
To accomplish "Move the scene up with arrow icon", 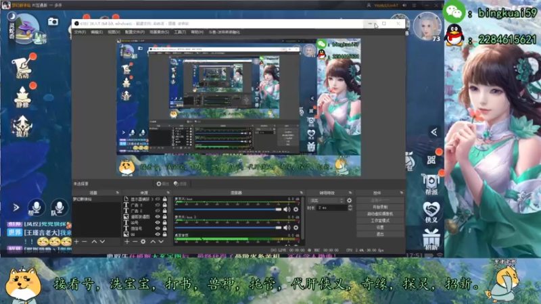I will [x=94, y=242].
